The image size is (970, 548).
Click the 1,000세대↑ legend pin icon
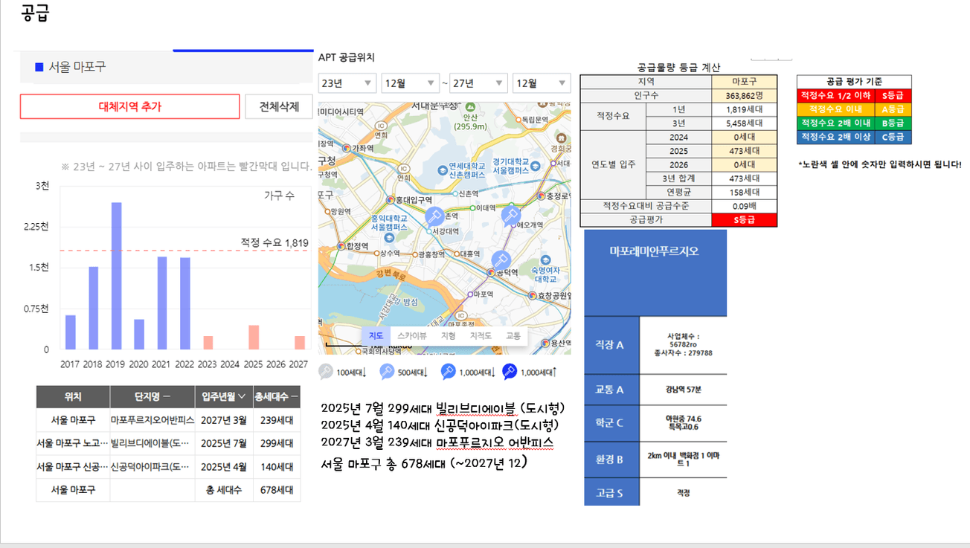[510, 372]
